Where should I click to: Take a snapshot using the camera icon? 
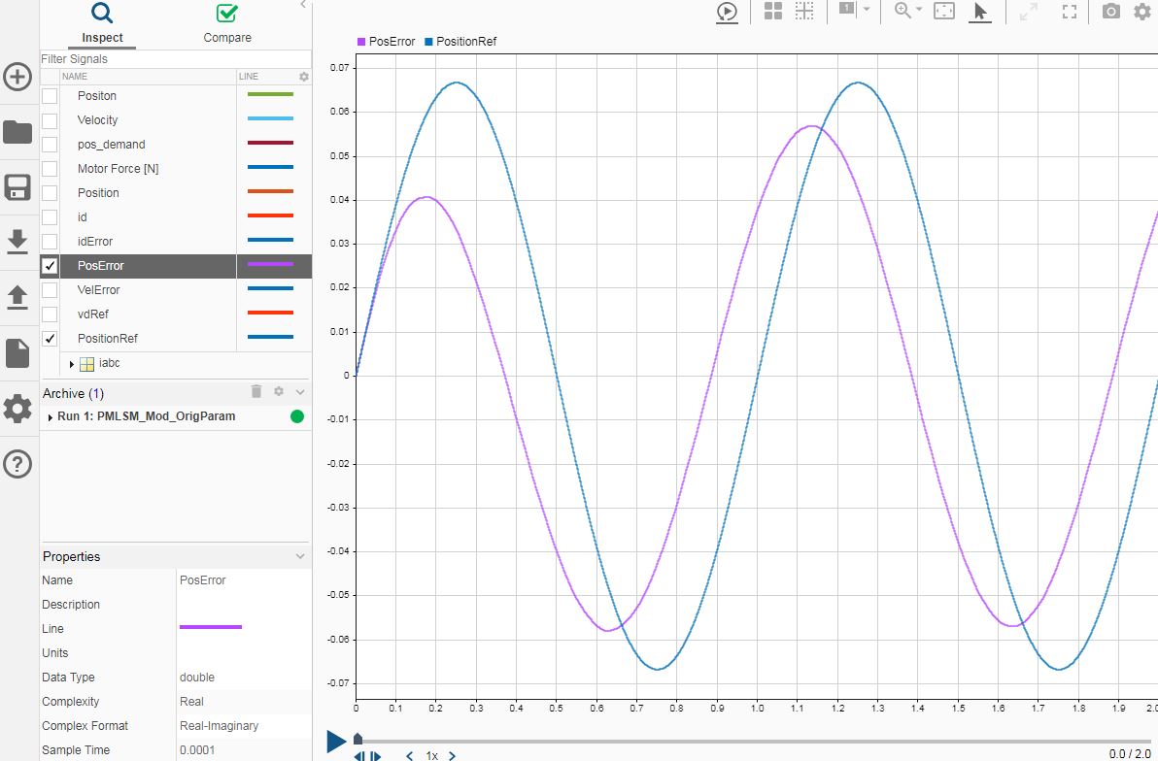pyautogui.click(x=1109, y=12)
